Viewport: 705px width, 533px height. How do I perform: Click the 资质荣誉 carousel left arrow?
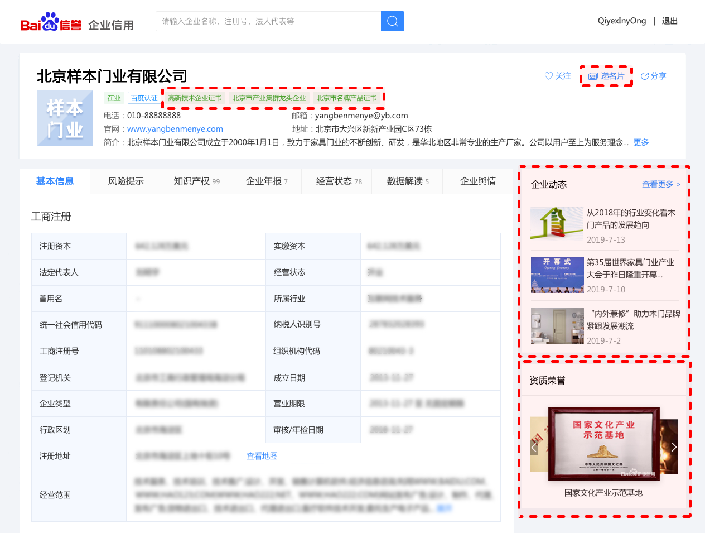point(534,446)
